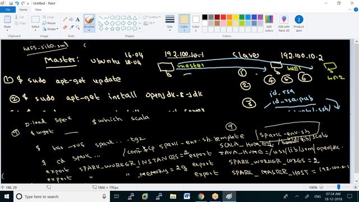
Task: Click the zoom out minus button
Action: tap(321, 187)
